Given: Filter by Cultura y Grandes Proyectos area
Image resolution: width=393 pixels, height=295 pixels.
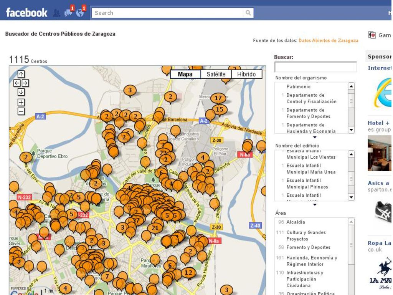Looking at the screenshot, I should [306, 235].
